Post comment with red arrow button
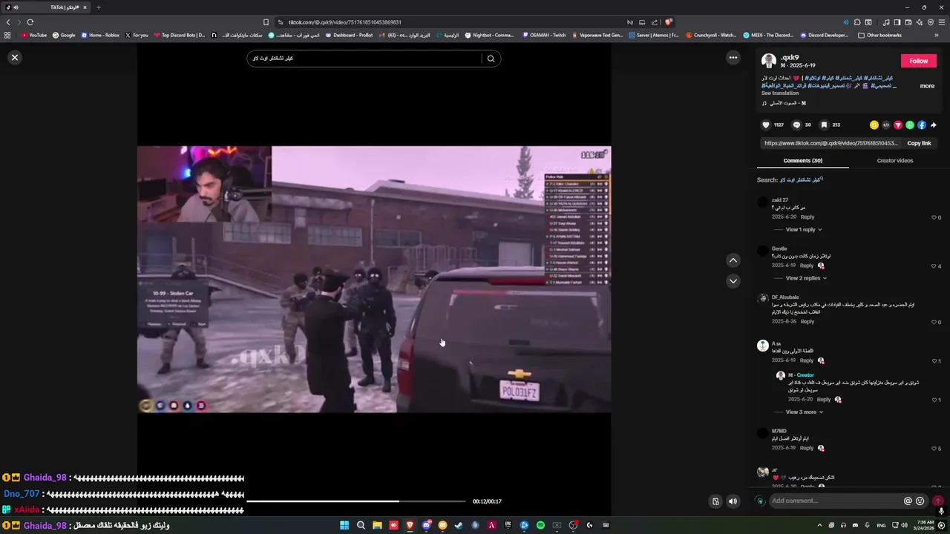 [x=938, y=501]
